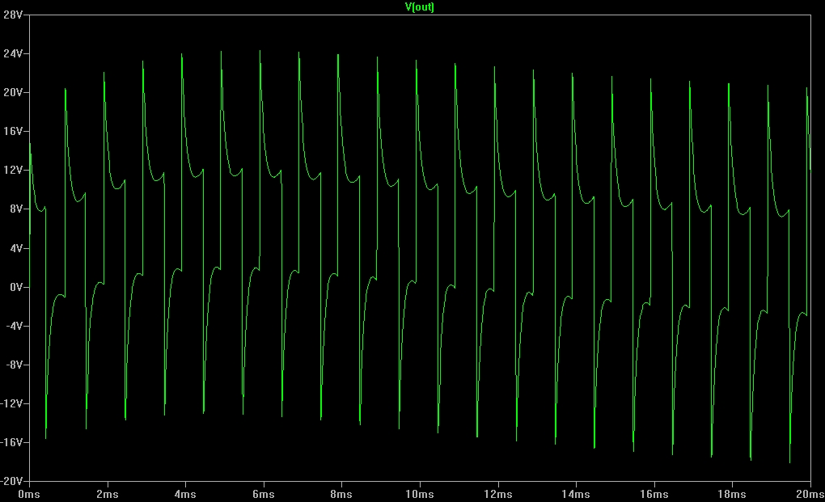Viewport: 825px width, 502px height.
Task: Click the 4V vertical axis label
Action: click(x=16, y=248)
